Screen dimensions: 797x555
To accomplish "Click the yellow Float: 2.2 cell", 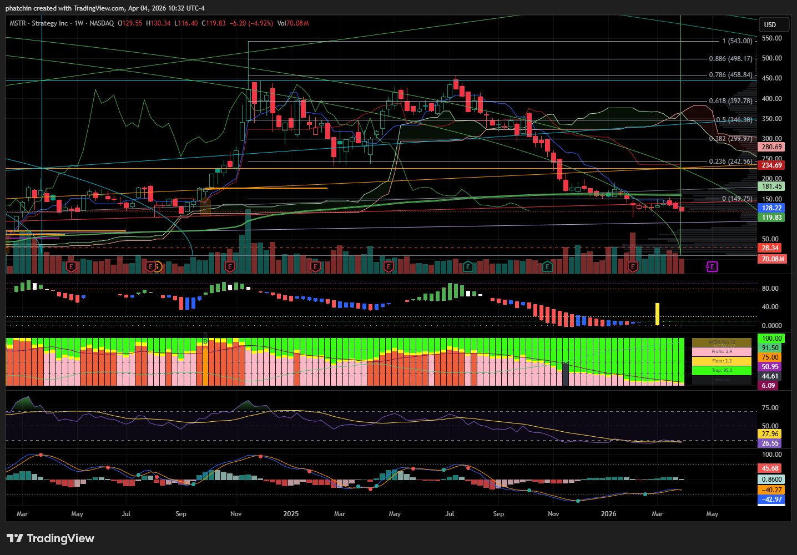I will 722,361.
